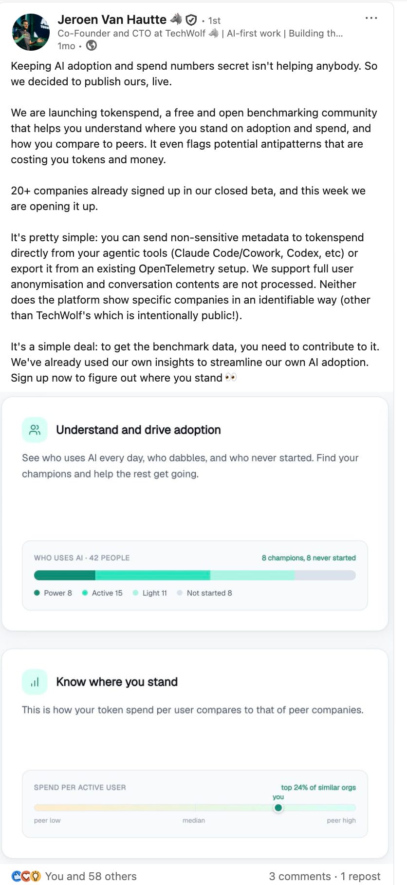
Task: Click the globe visibility icon
Action: 91,46
